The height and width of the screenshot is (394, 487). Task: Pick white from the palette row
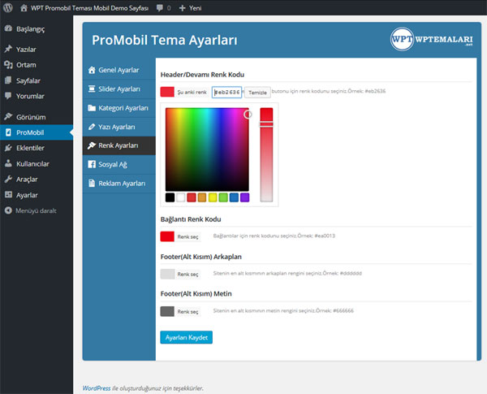(x=181, y=197)
